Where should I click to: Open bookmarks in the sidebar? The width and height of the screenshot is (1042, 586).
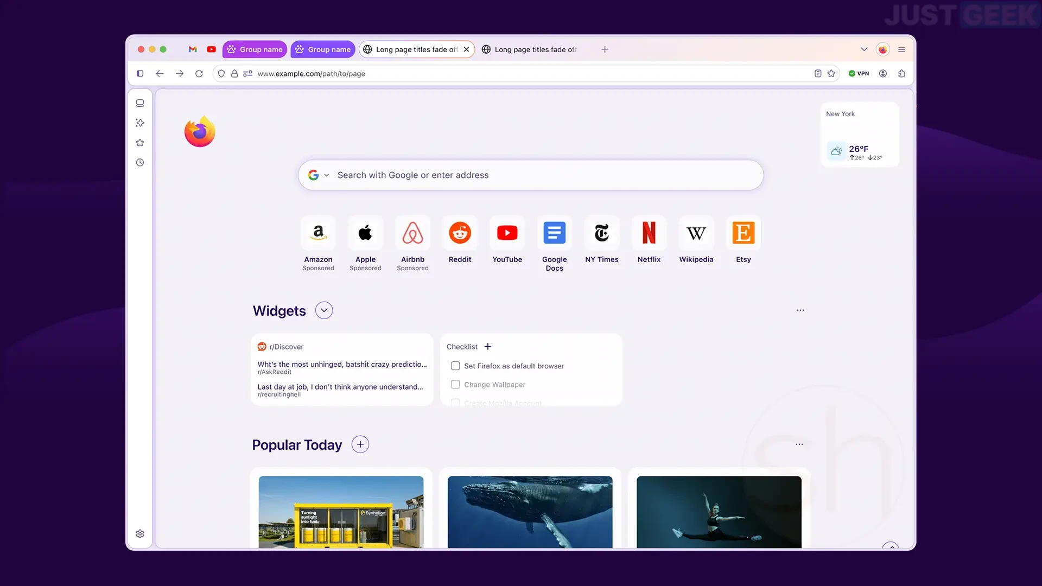click(140, 143)
